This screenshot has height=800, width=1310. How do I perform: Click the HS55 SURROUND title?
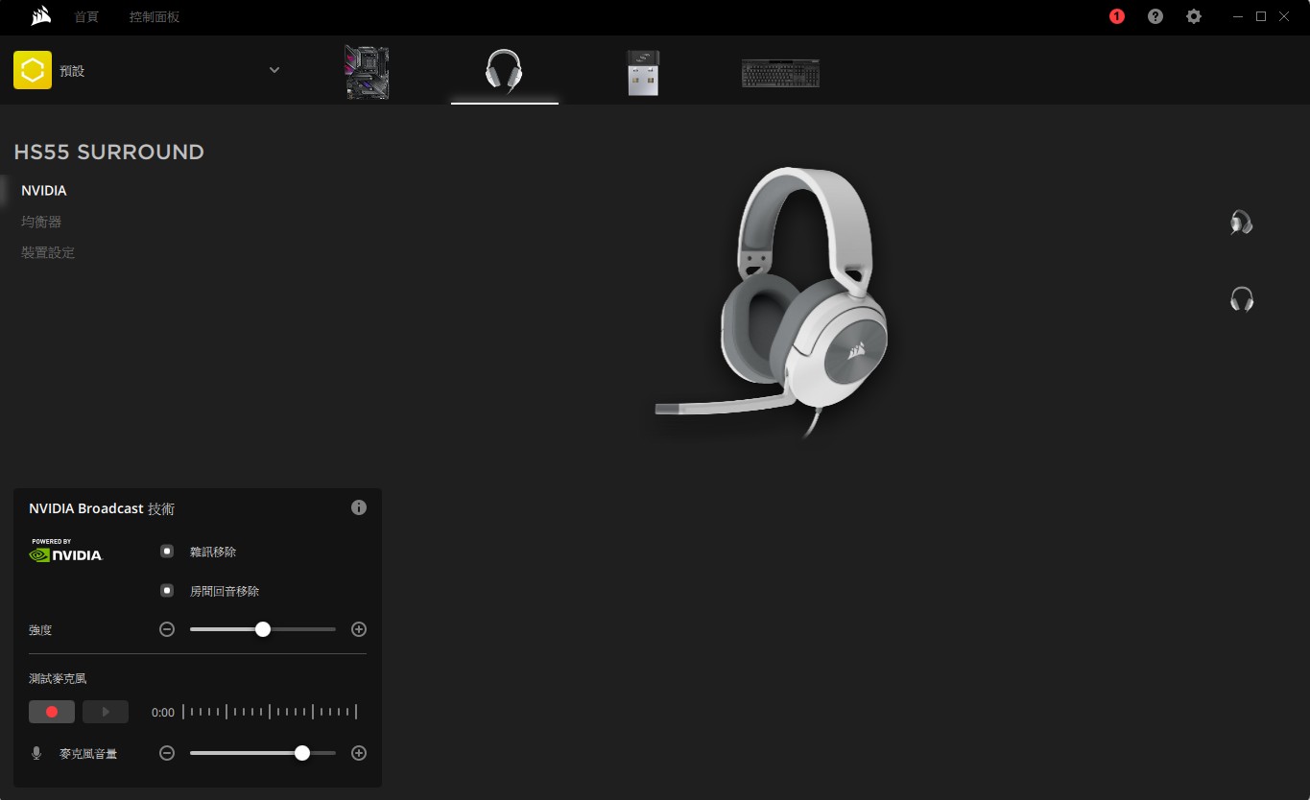point(109,152)
